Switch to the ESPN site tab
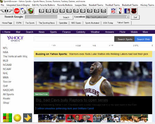This screenshot has width=155, height=124. [x=19, y=23]
